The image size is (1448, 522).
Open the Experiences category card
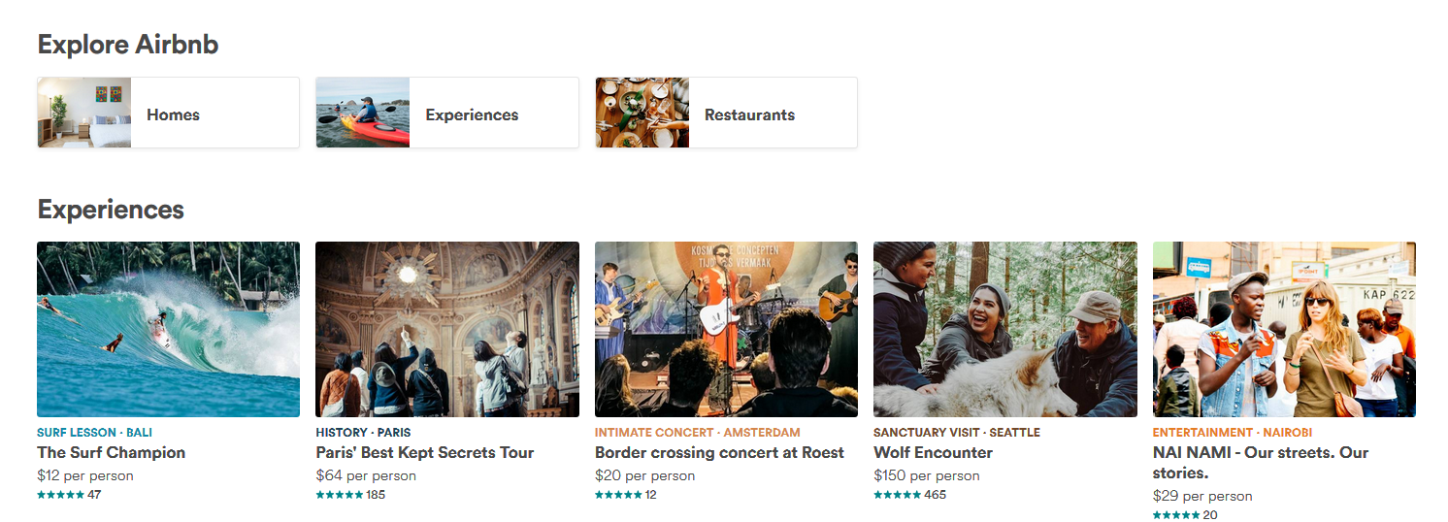[472, 114]
